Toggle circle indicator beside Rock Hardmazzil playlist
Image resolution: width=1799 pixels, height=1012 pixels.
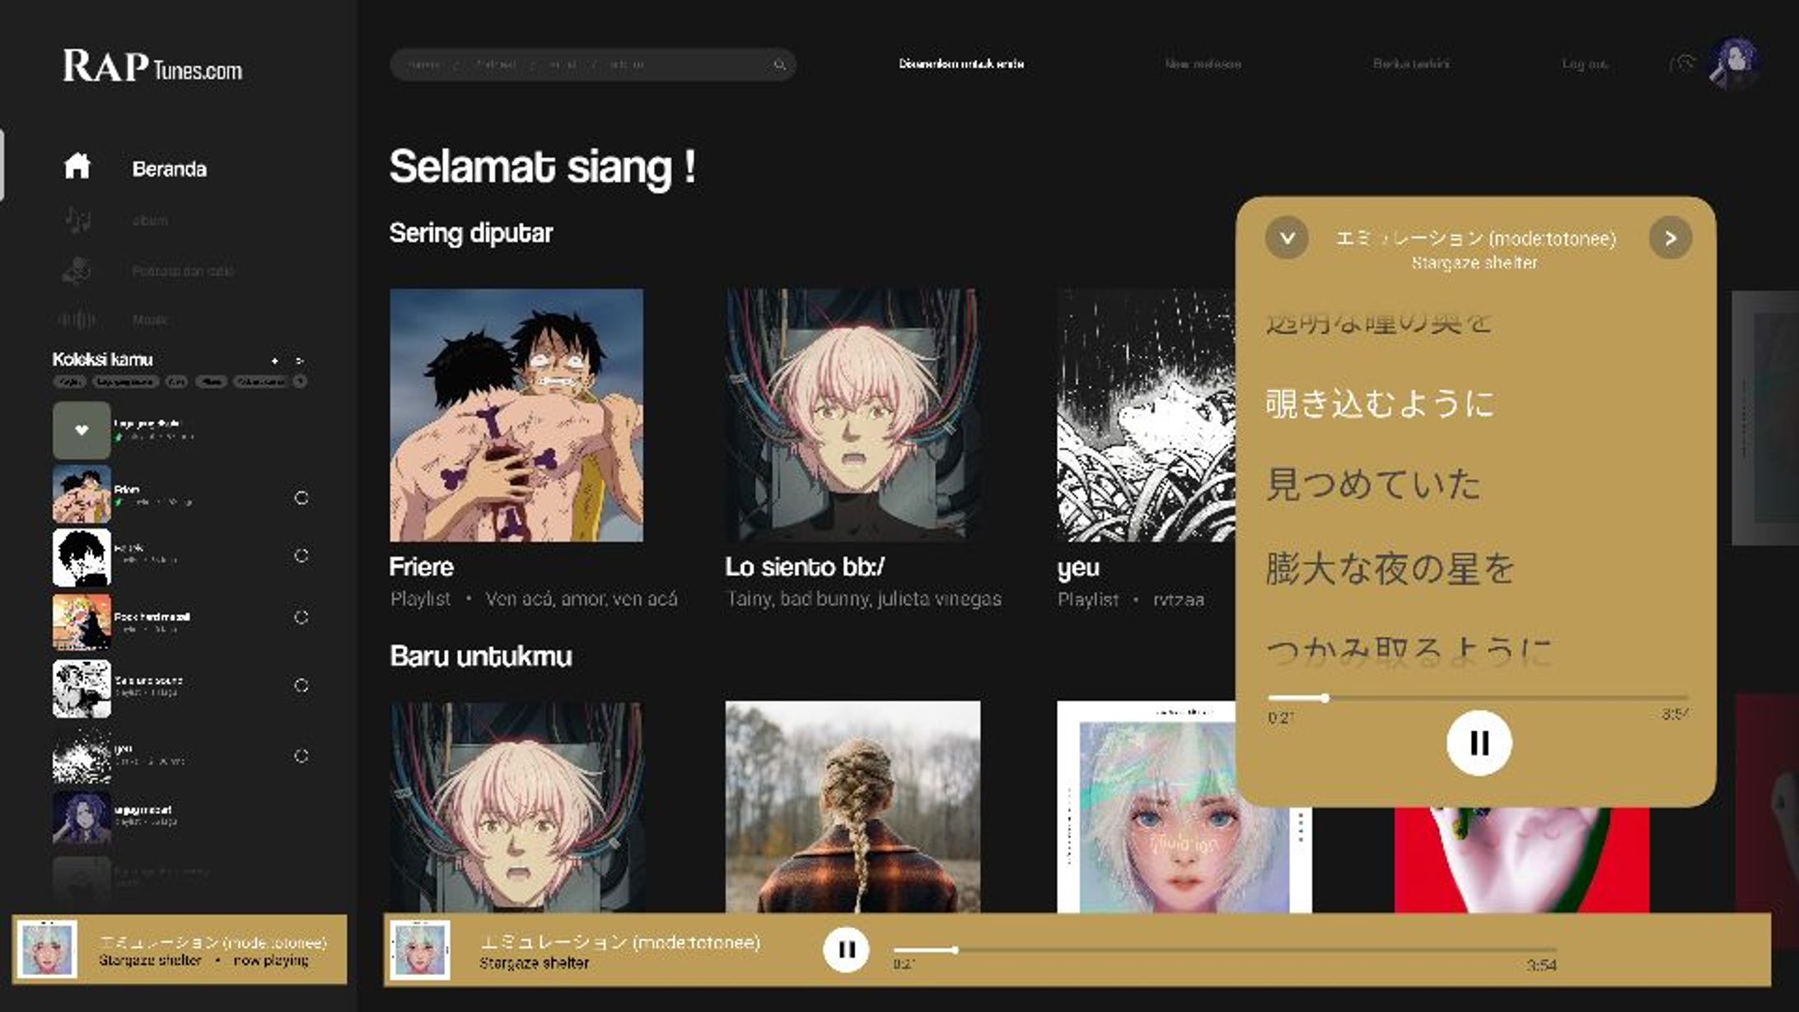[x=301, y=618]
